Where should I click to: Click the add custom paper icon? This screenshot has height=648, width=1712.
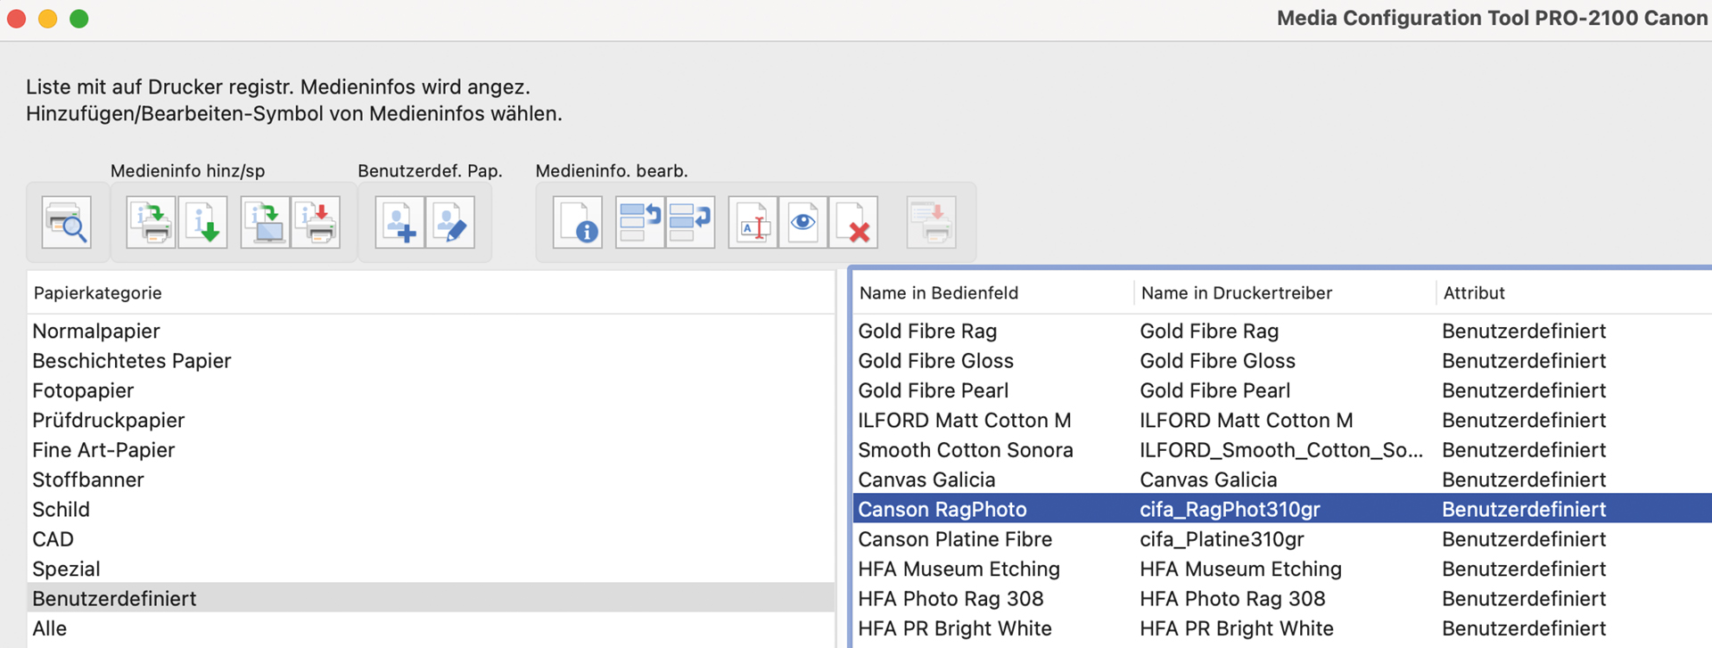tap(399, 223)
